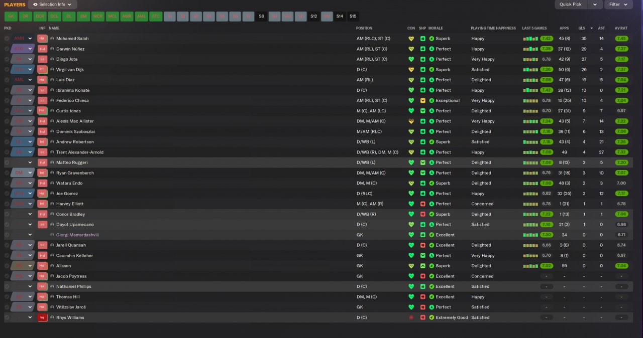Click the profile icon beside Wataru Endo

click(52, 184)
